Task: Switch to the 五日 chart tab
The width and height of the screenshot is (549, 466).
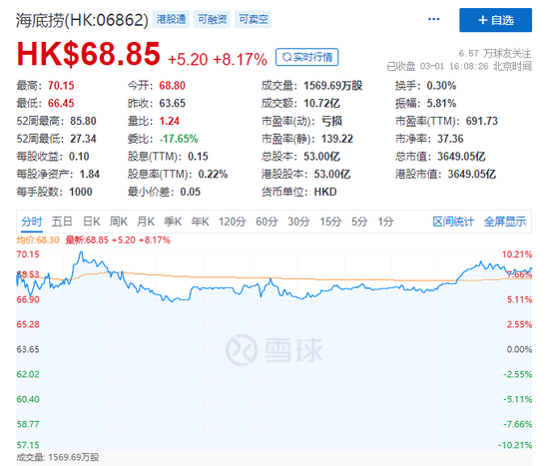Action: pos(62,222)
